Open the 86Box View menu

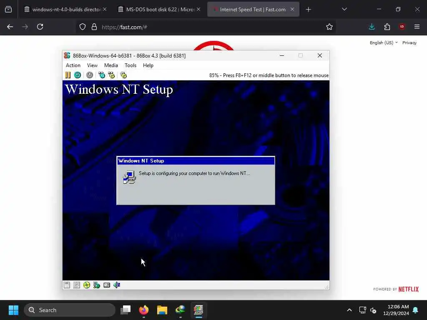tap(92, 65)
